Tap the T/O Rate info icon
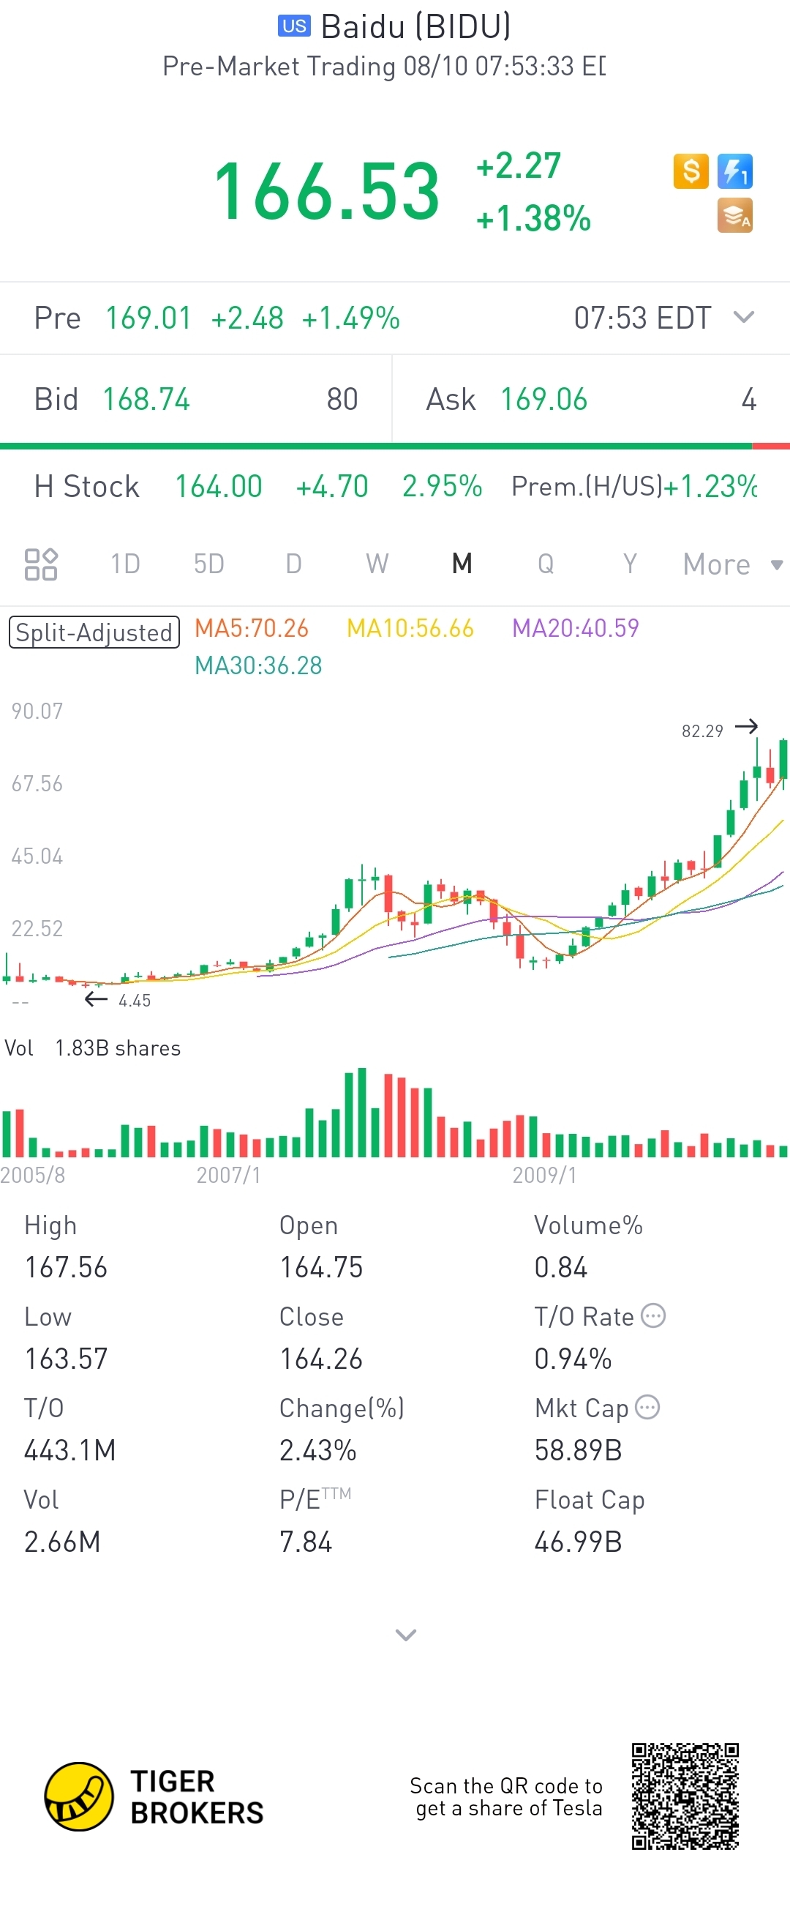The width and height of the screenshot is (790, 1923). 653,1316
